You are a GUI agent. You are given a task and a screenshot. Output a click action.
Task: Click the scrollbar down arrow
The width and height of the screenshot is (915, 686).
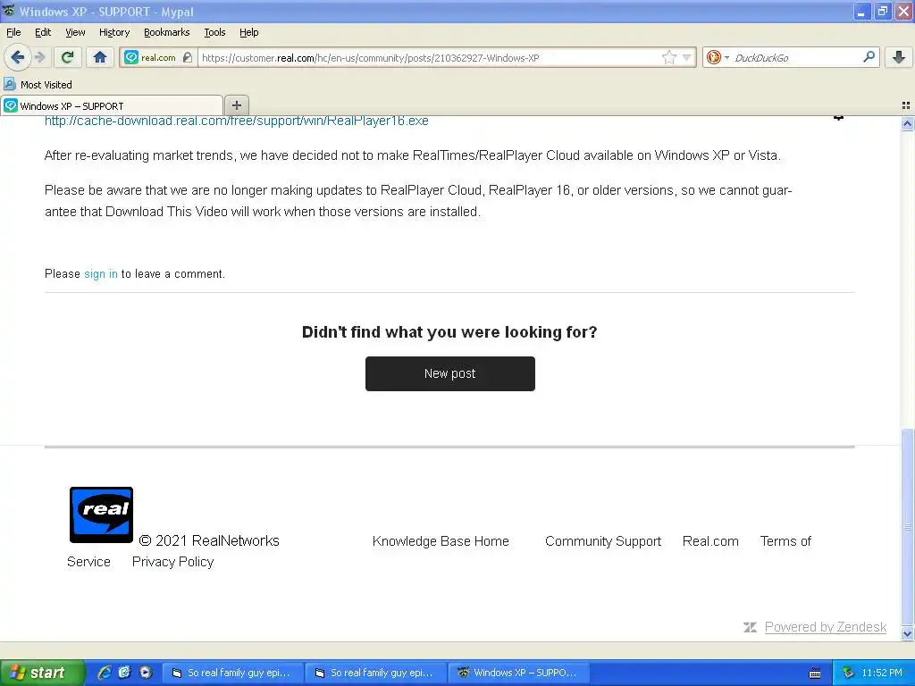coord(908,633)
